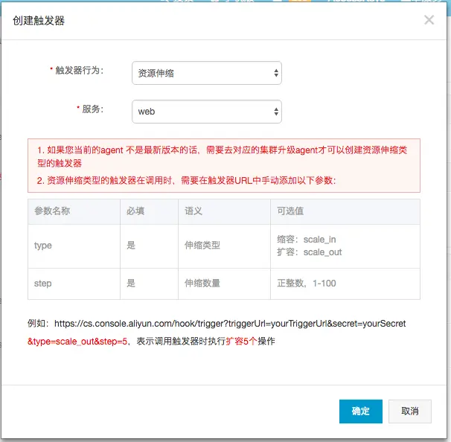Click the 创建触发器 dialog title
The width and height of the screenshot is (451, 442).
[39, 21]
